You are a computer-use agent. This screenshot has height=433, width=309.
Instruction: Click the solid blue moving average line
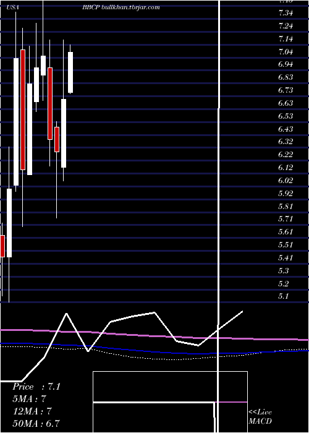[x=154, y=351]
